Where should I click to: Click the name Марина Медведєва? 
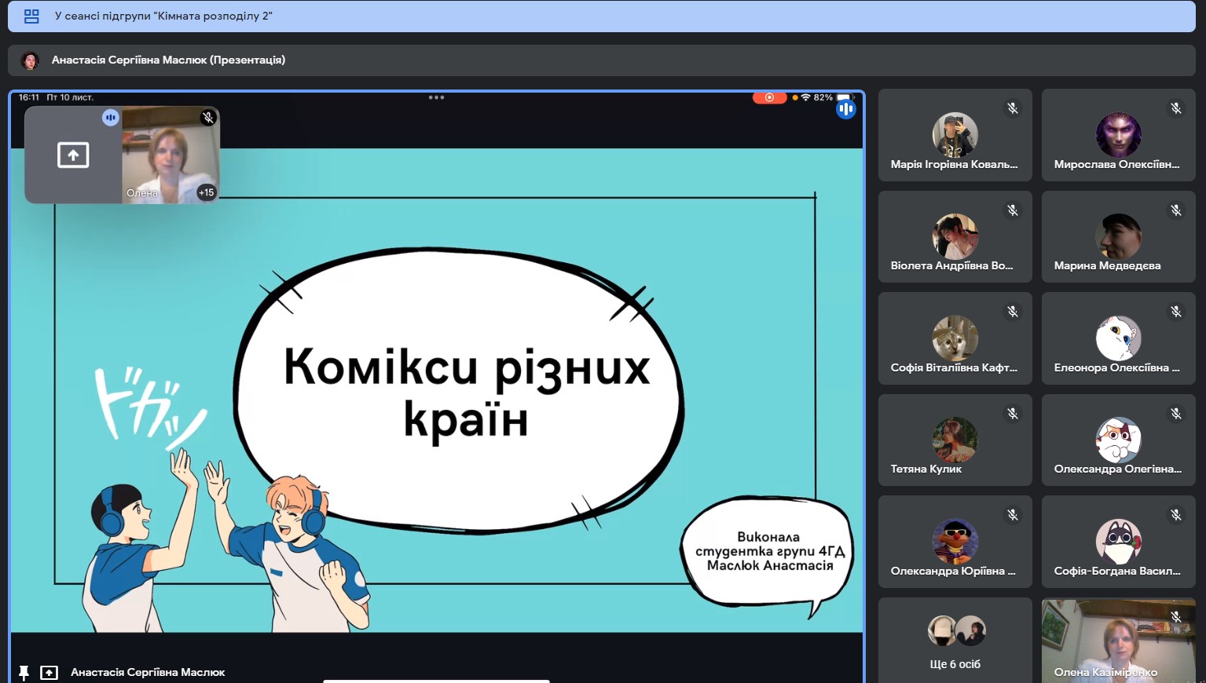click(1107, 266)
